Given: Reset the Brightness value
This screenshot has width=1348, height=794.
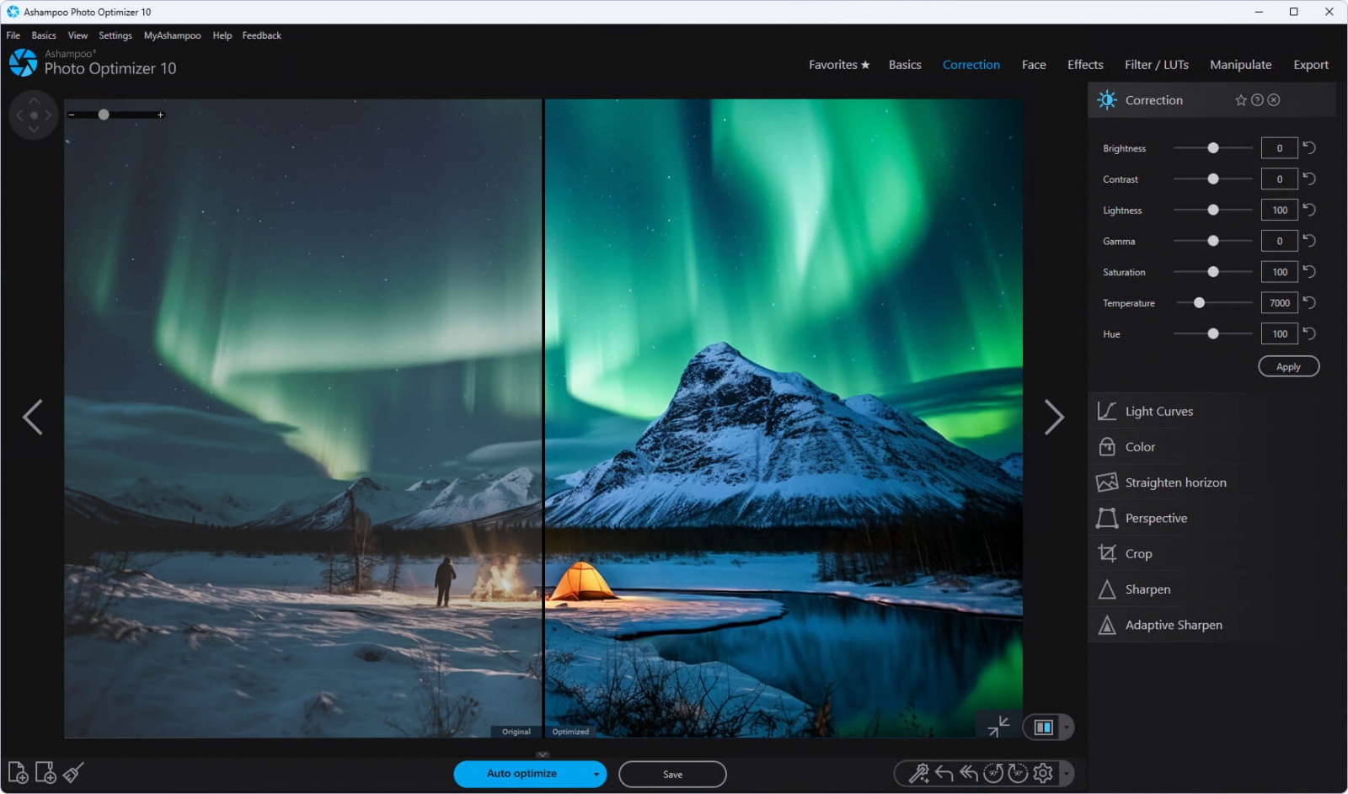Looking at the screenshot, I should click(x=1309, y=148).
